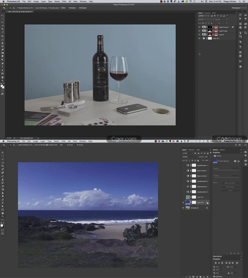Click add vector mask icon in Properties panel

pyautogui.click(x=238, y=161)
